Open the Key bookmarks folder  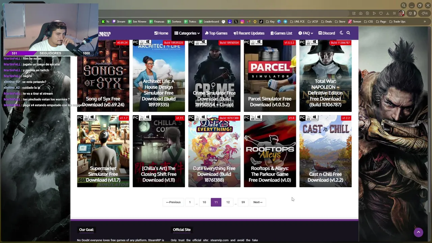[270, 22]
